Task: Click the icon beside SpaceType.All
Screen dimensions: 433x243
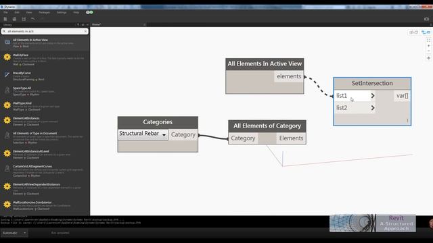Action: pos(7,90)
